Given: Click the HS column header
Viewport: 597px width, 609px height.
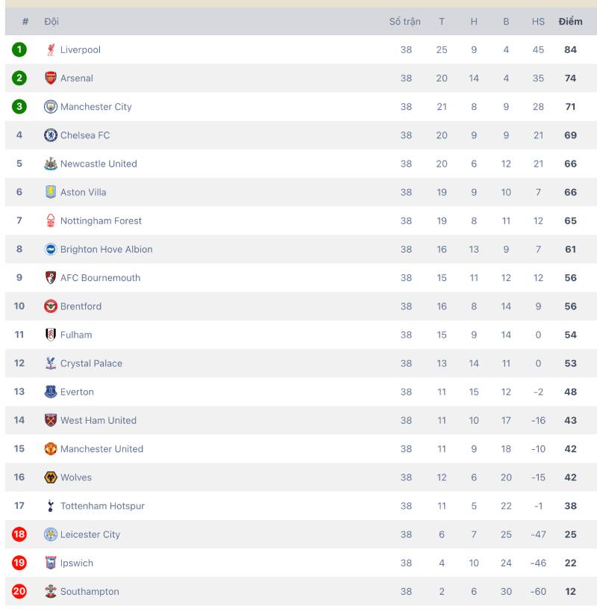Looking at the screenshot, I should coord(538,22).
